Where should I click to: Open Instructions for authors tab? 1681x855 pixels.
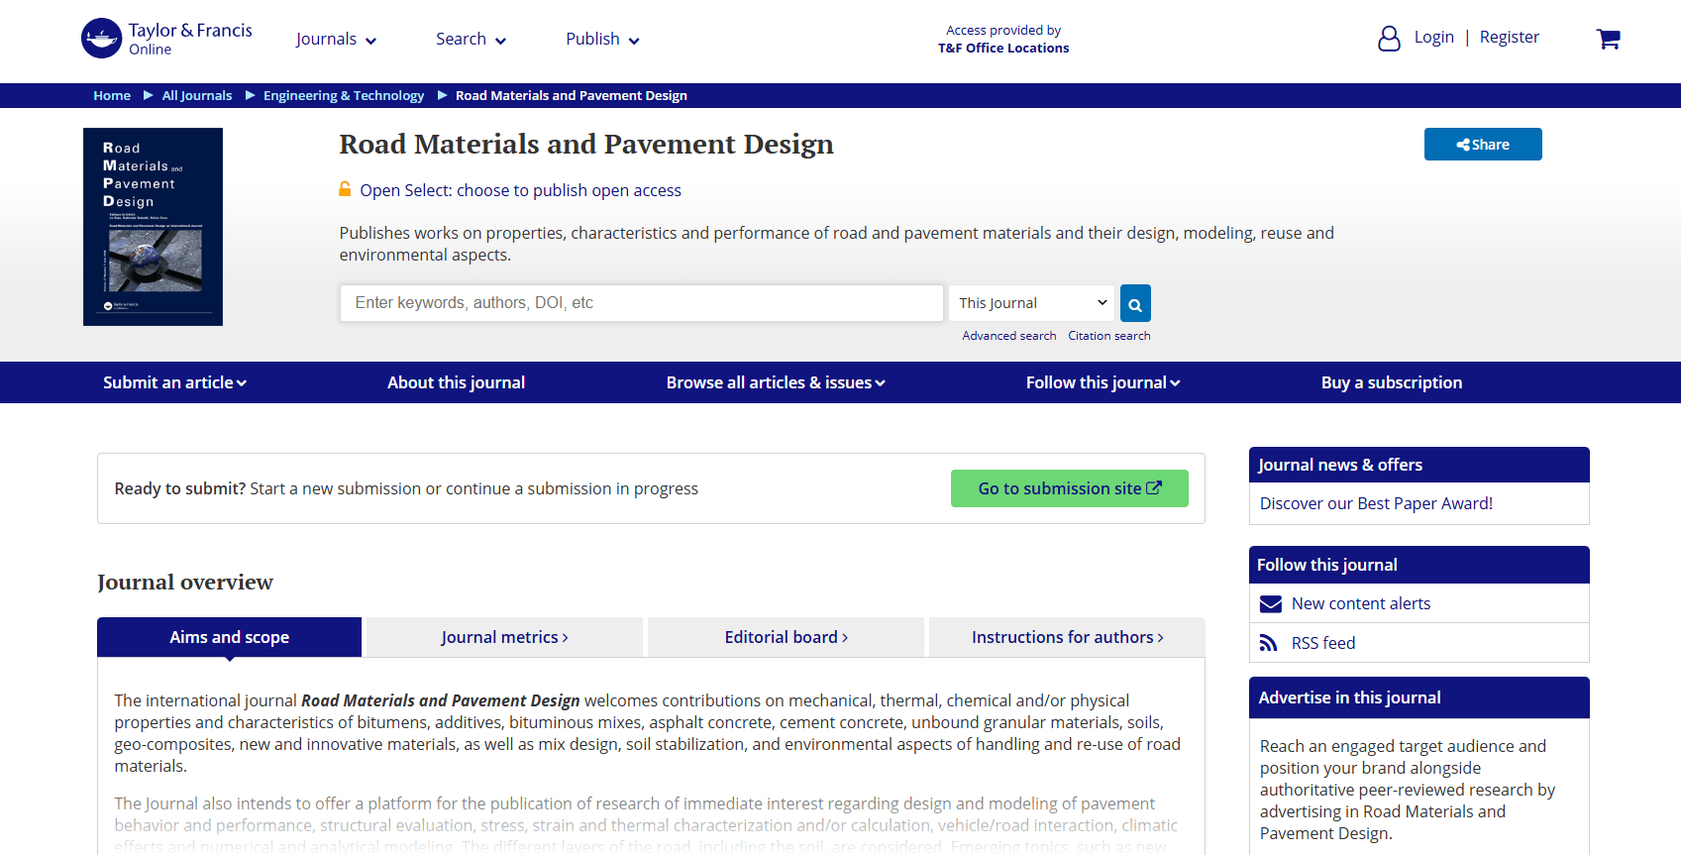point(1067,637)
